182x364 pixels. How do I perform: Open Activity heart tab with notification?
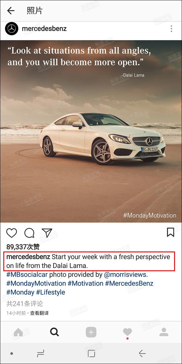point(127,333)
